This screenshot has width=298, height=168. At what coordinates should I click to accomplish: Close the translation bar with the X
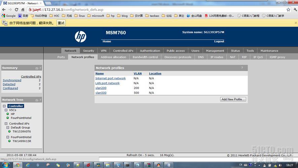296,23
